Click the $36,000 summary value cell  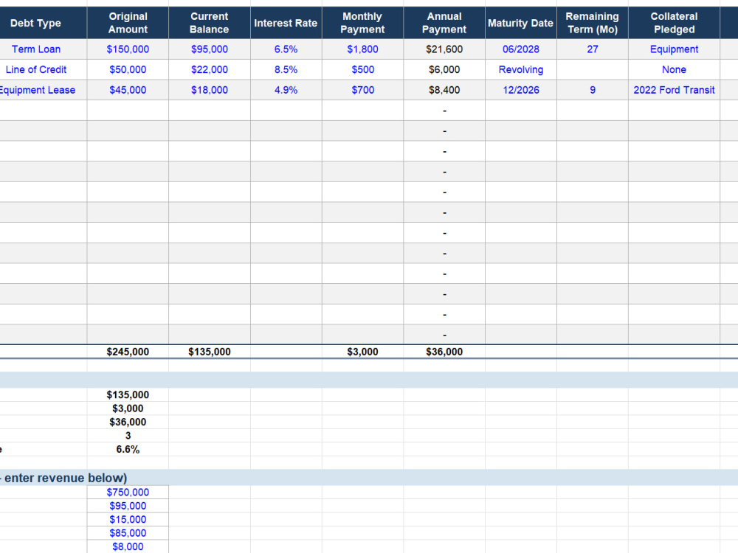pos(128,422)
